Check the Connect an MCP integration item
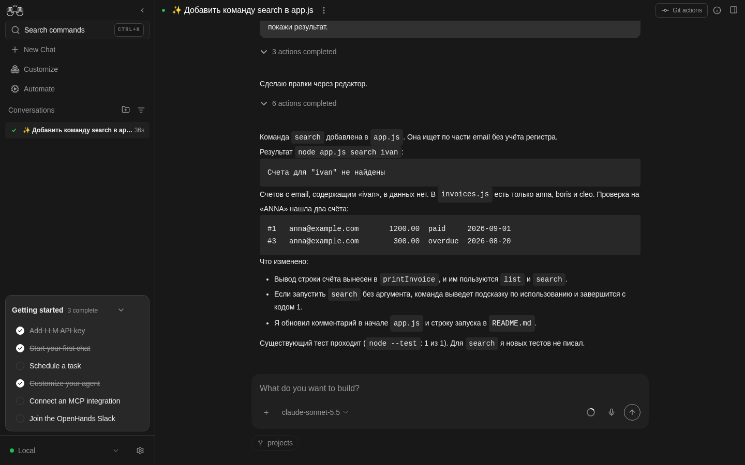 point(20,401)
